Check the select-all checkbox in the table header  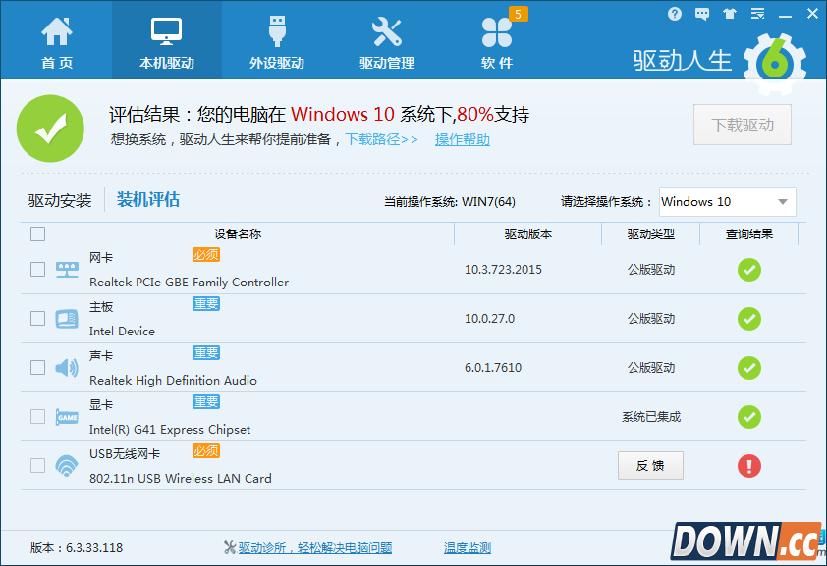[x=37, y=234]
